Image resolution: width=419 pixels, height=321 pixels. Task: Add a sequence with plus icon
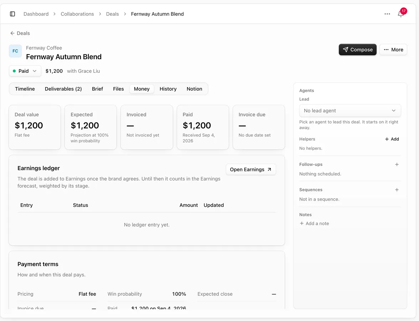point(397,190)
